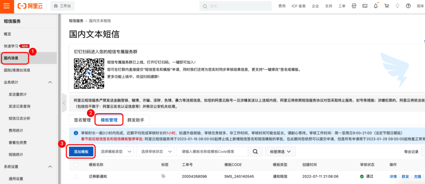Open the 选择审核状态 dropdown

pyautogui.click(x=155, y=152)
